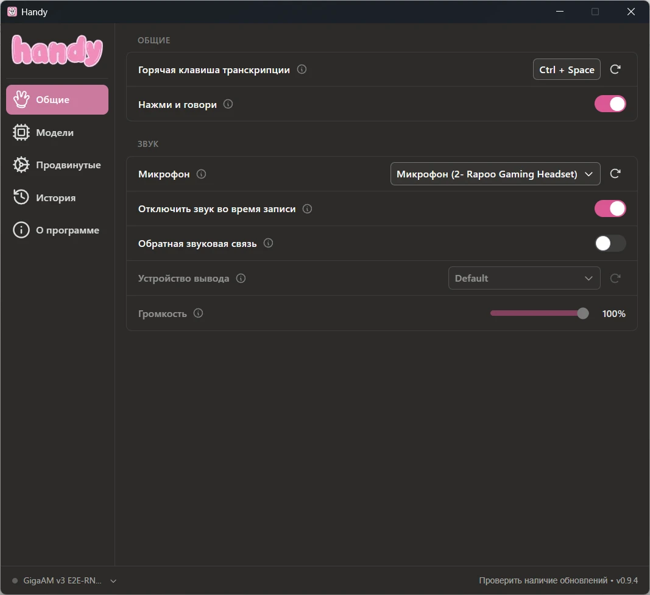The width and height of the screenshot is (650, 595).
Task: Click the Отключить звук во время записи label
Action: point(217,208)
